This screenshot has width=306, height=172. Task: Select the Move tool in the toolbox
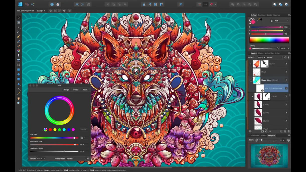click(x=19, y=18)
